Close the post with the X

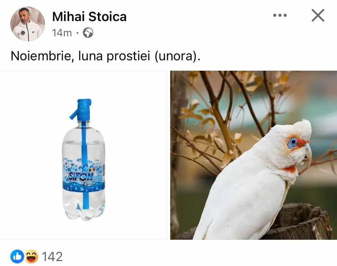pyautogui.click(x=318, y=15)
